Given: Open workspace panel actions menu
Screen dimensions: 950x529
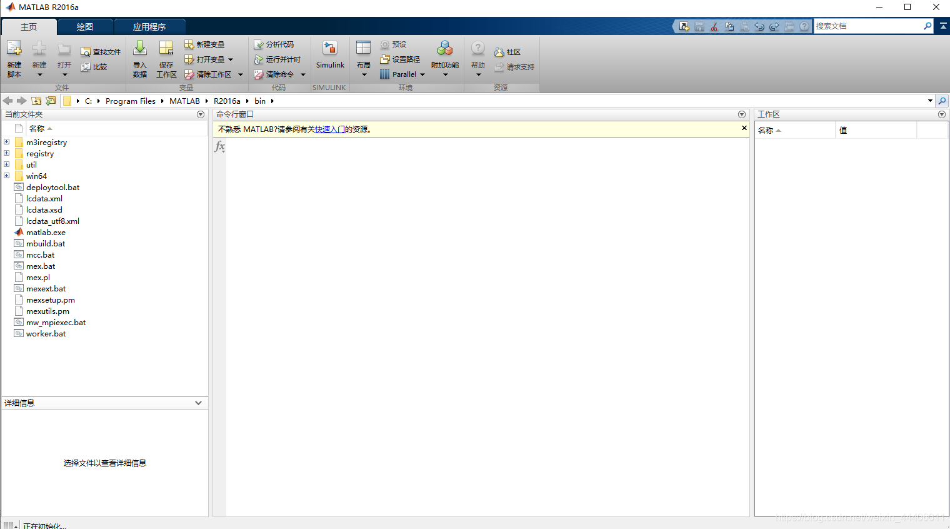Looking at the screenshot, I should tap(942, 114).
